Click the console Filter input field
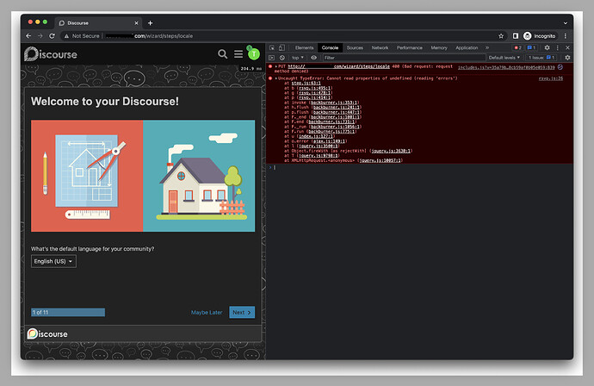The width and height of the screenshot is (594, 386). point(404,58)
